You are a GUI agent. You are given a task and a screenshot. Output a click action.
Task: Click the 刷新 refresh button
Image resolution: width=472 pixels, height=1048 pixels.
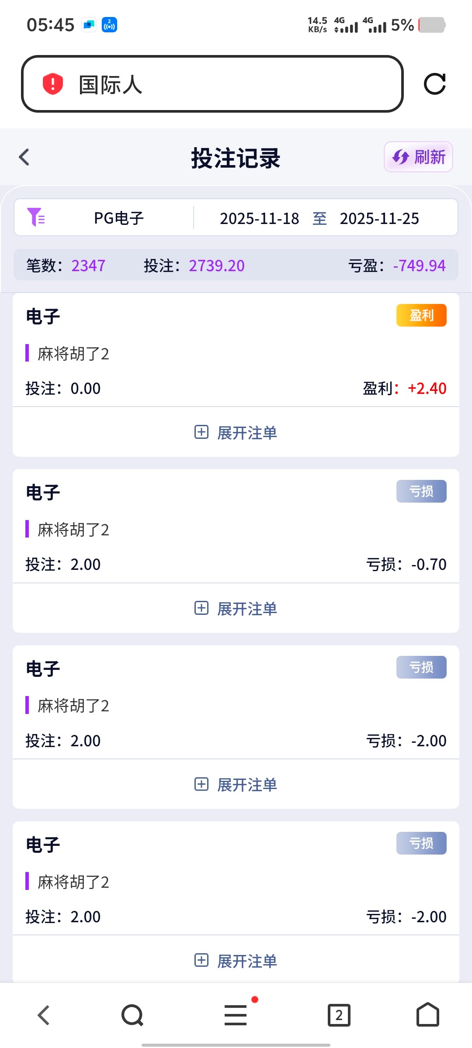point(418,157)
